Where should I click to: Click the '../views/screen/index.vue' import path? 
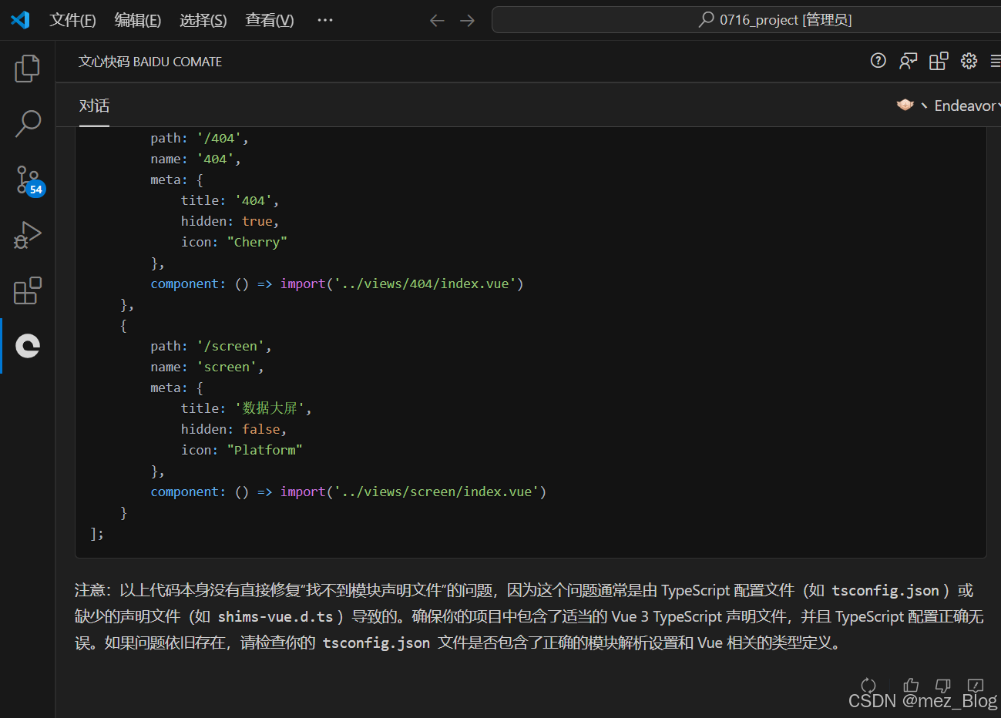tap(436, 492)
